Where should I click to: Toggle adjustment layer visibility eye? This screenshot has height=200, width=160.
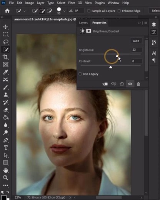130,84
